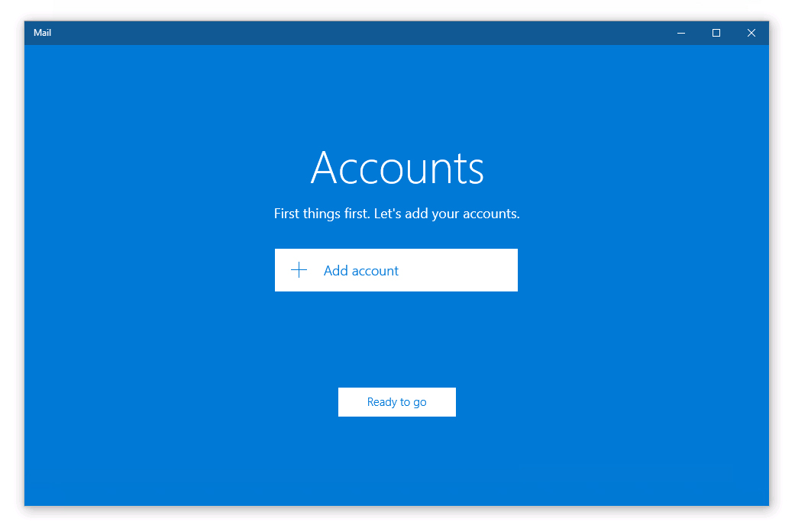Viewport: 795px width, 528px height.
Task: Close the Mail window
Action: tap(751, 33)
